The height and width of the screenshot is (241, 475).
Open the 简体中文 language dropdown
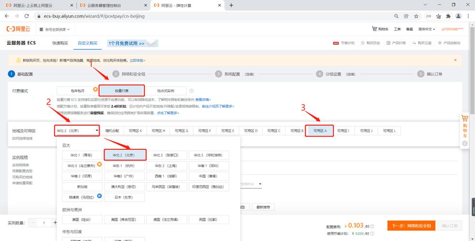(x=427, y=29)
